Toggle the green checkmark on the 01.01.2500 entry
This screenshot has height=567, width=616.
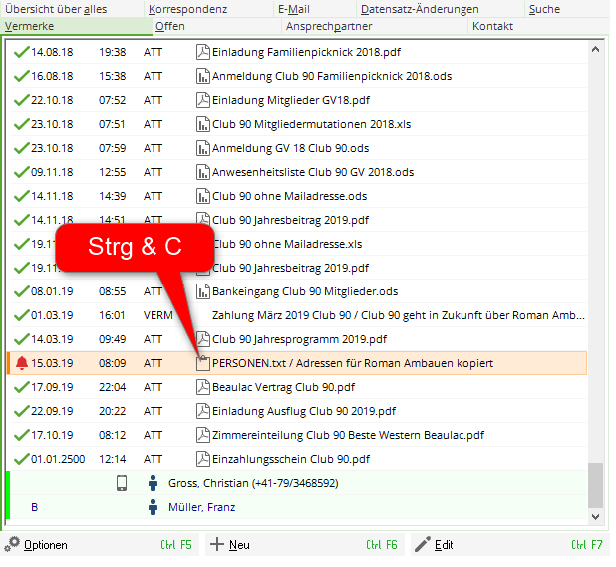(x=21, y=459)
